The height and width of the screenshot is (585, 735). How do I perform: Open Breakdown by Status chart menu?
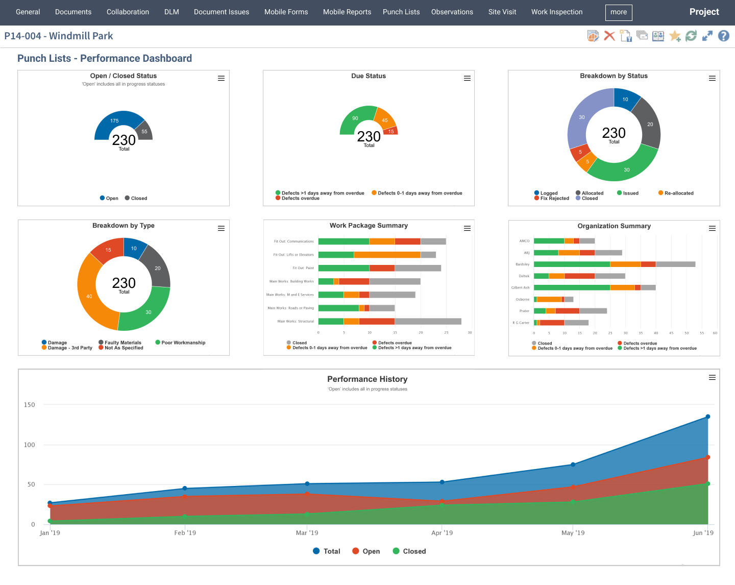pyautogui.click(x=712, y=79)
